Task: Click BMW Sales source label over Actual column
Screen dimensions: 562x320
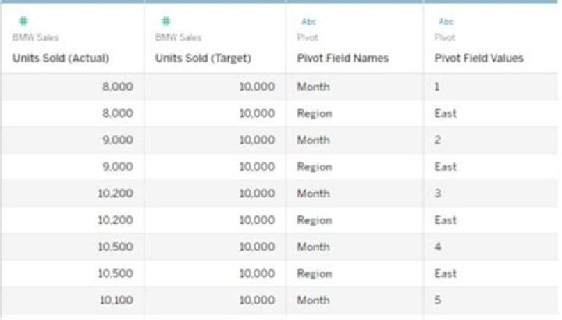Action: pyautogui.click(x=35, y=37)
